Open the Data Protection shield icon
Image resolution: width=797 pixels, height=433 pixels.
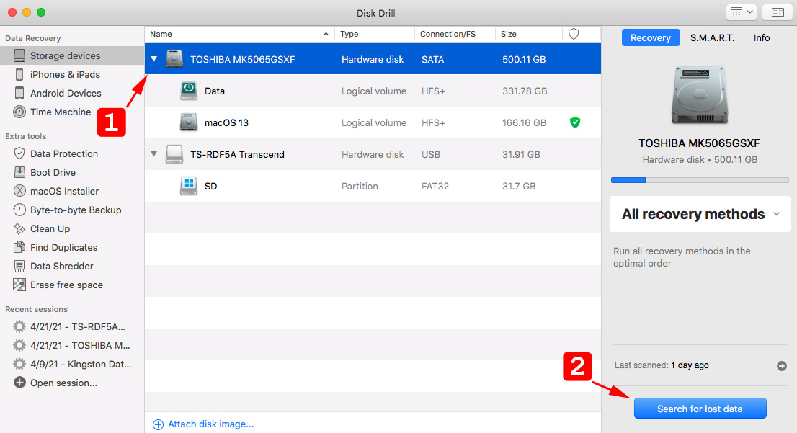coord(19,153)
